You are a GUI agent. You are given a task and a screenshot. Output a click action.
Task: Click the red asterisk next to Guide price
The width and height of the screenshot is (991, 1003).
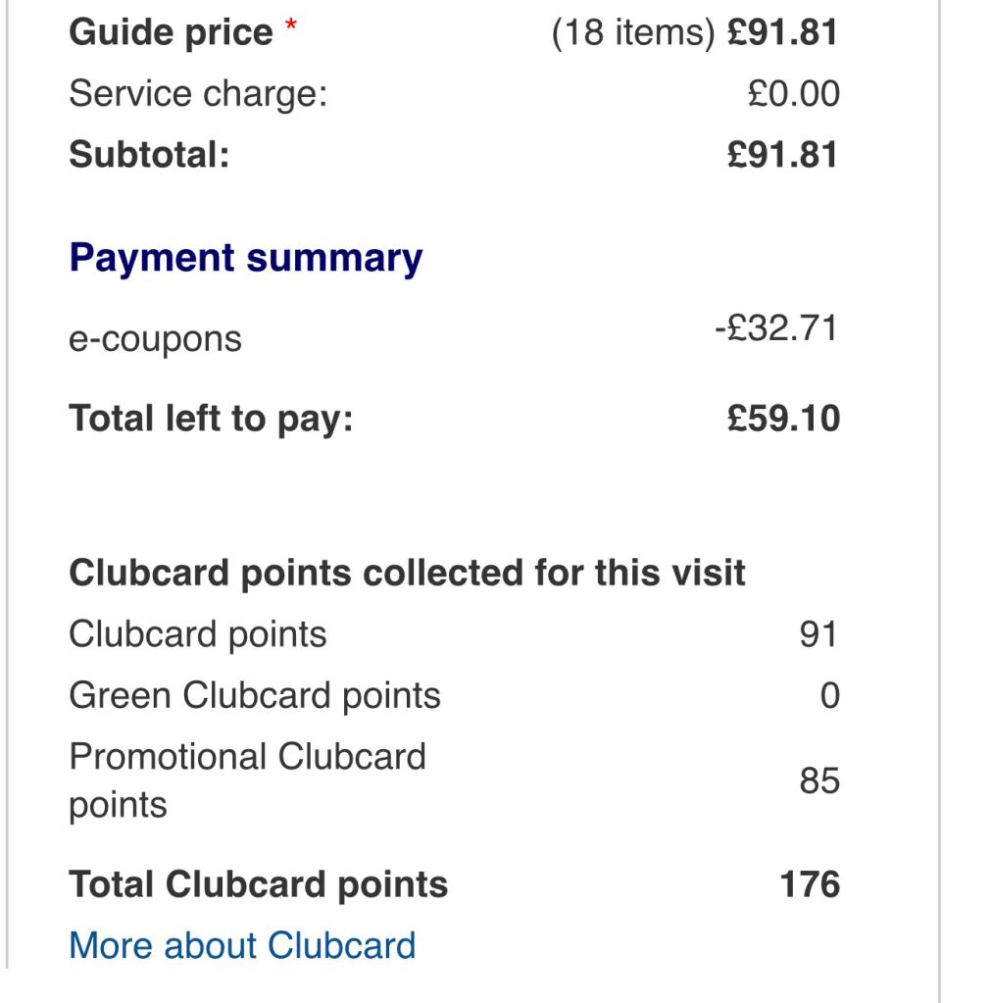click(x=291, y=25)
